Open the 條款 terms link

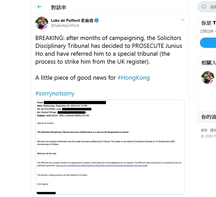click(204, 130)
